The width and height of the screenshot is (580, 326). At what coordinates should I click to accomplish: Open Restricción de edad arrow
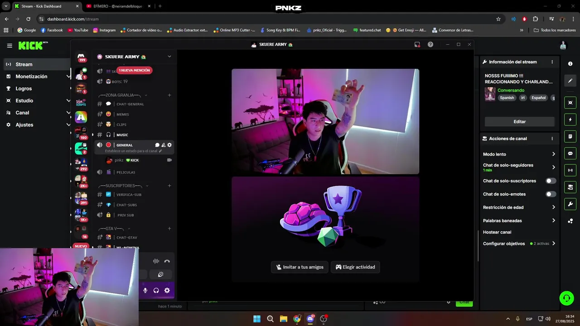[553, 207]
